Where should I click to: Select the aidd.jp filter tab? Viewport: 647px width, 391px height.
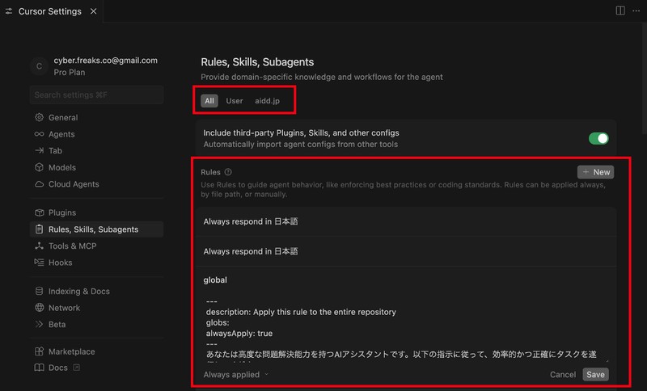(268, 100)
